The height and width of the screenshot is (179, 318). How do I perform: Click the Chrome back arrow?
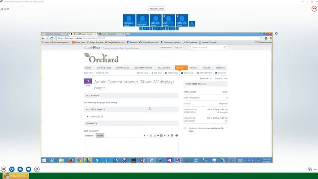pyautogui.click(x=43, y=38)
